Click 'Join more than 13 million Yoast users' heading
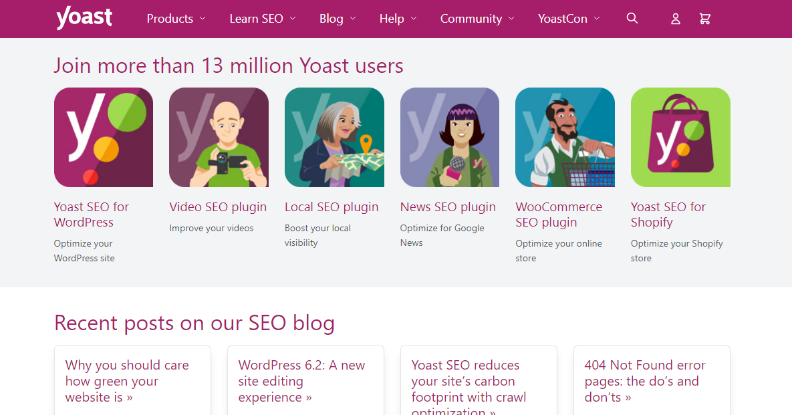The height and width of the screenshot is (415, 792). click(x=229, y=65)
